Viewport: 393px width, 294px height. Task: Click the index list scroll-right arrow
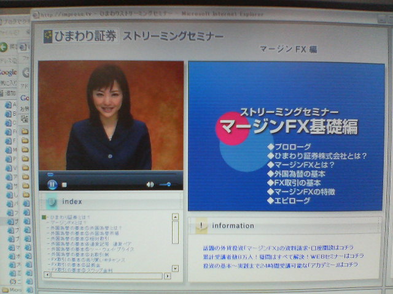(x=167, y=276)
